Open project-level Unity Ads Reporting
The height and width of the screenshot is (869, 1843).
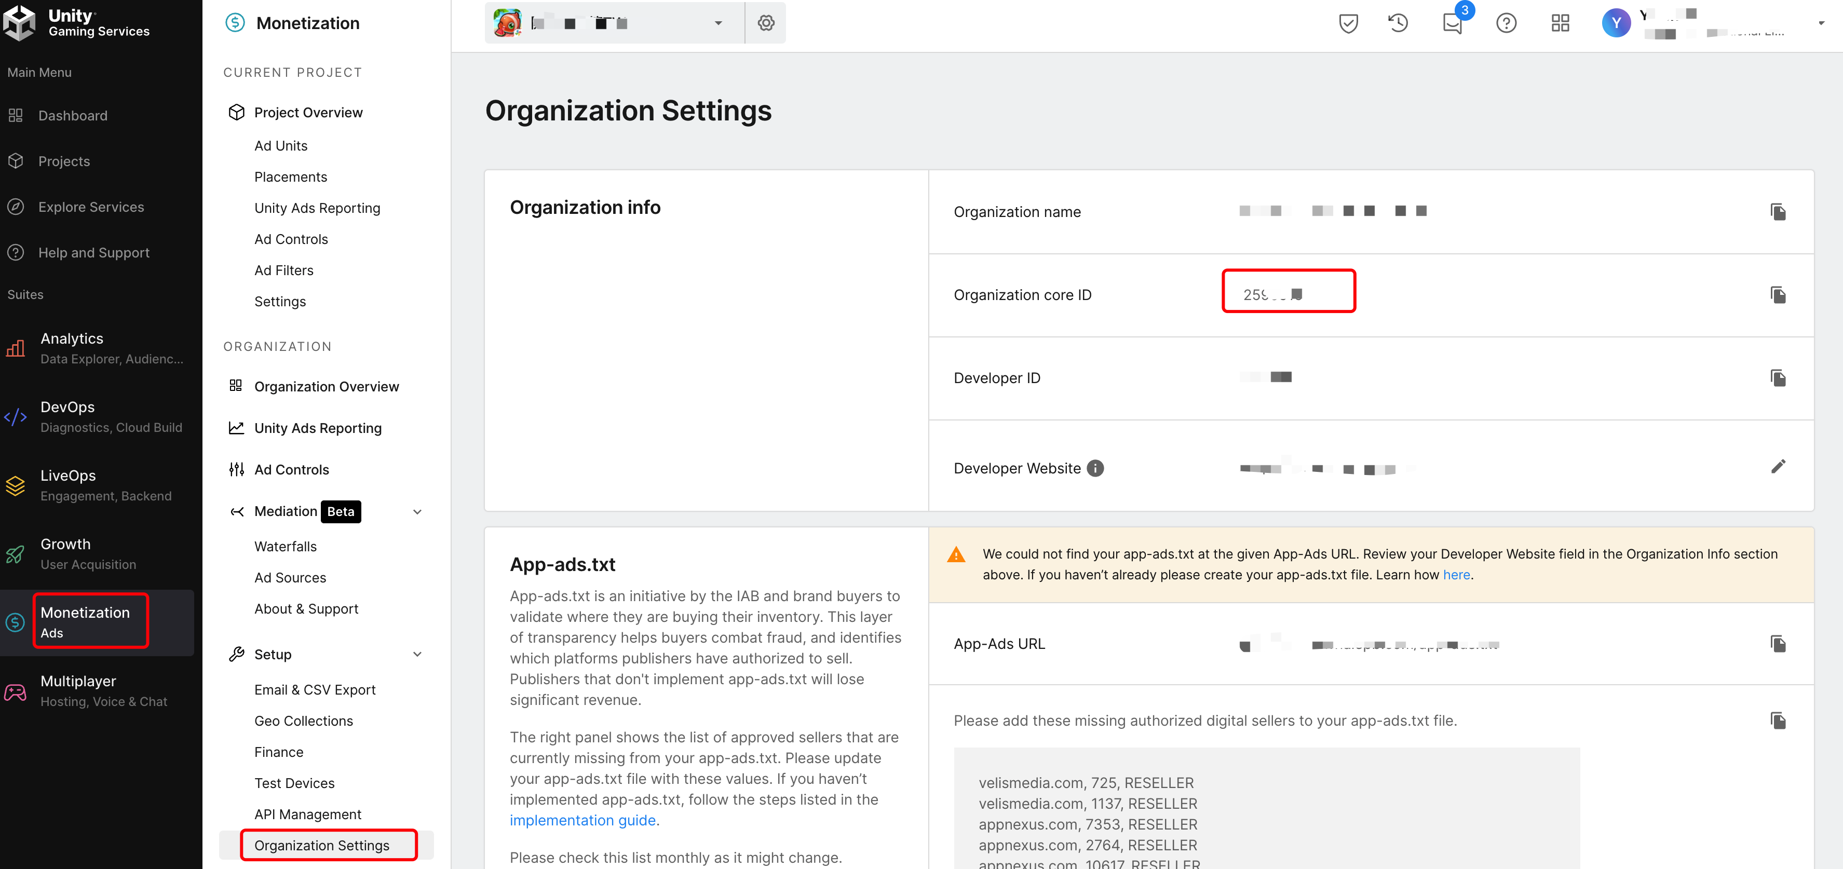pyautogui.click(x=318, y=208)
